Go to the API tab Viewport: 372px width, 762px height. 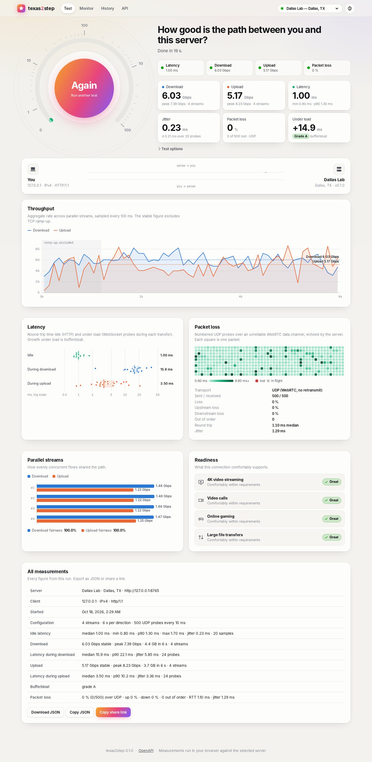point(125,8)
